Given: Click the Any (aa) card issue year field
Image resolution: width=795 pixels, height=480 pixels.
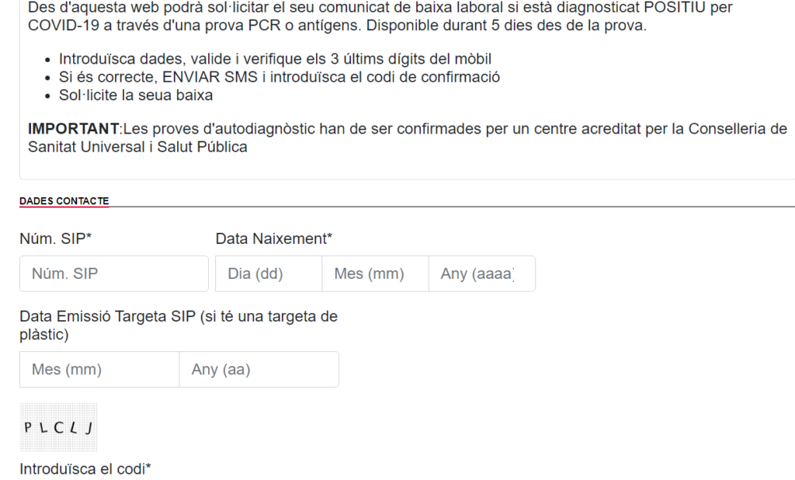Looking at the screenshot, I should tap(259, 369).
